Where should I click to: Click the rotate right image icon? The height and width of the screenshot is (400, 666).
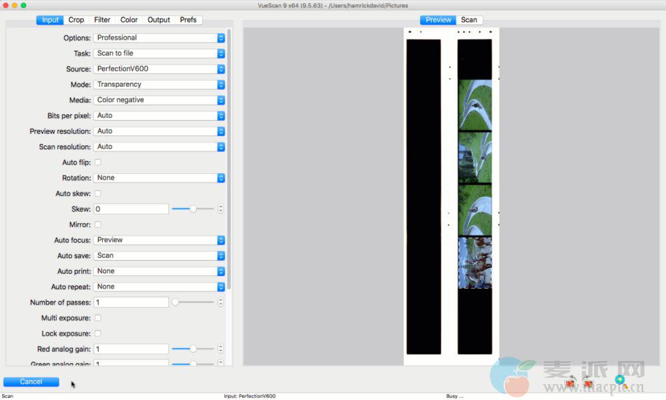pyautogui.click(x=588, y=383)
